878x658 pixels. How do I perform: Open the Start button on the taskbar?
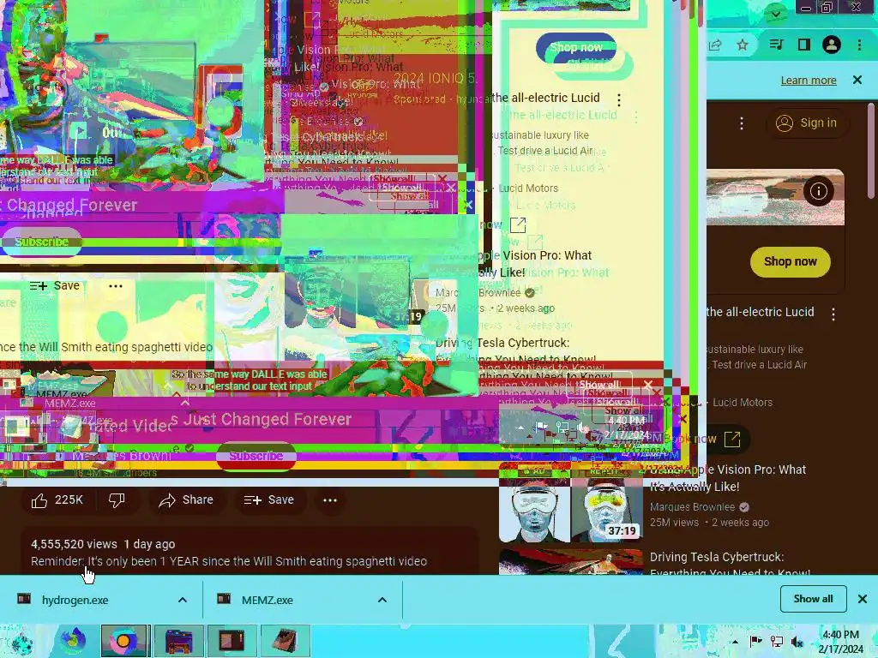click(x=22, y=641)
